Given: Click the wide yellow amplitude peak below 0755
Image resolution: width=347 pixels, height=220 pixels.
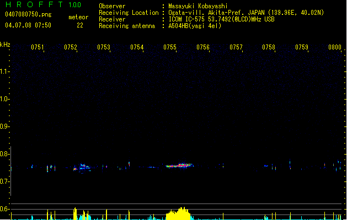Looking at the screenshot, I should [x=178, y=213].
